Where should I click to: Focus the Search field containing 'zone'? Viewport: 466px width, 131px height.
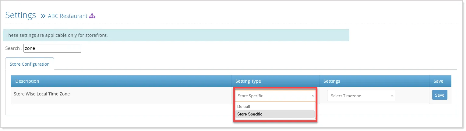click(52, 48)
